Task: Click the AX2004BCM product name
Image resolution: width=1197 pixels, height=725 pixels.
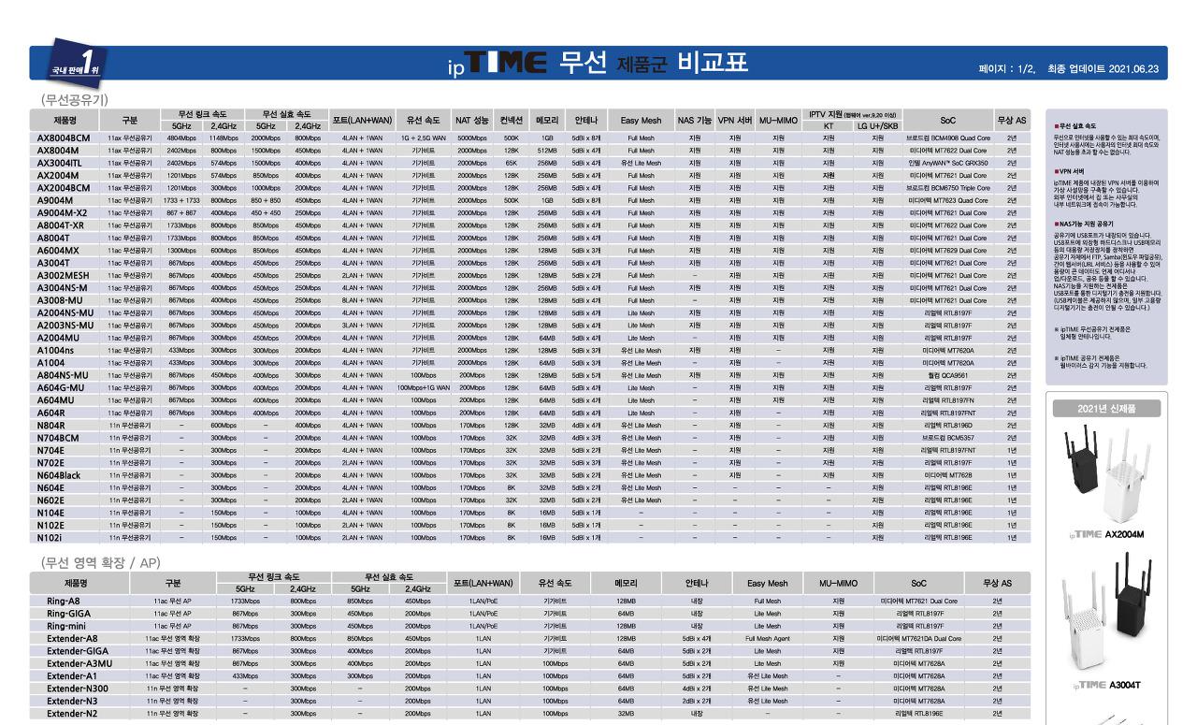Action: 64,187
